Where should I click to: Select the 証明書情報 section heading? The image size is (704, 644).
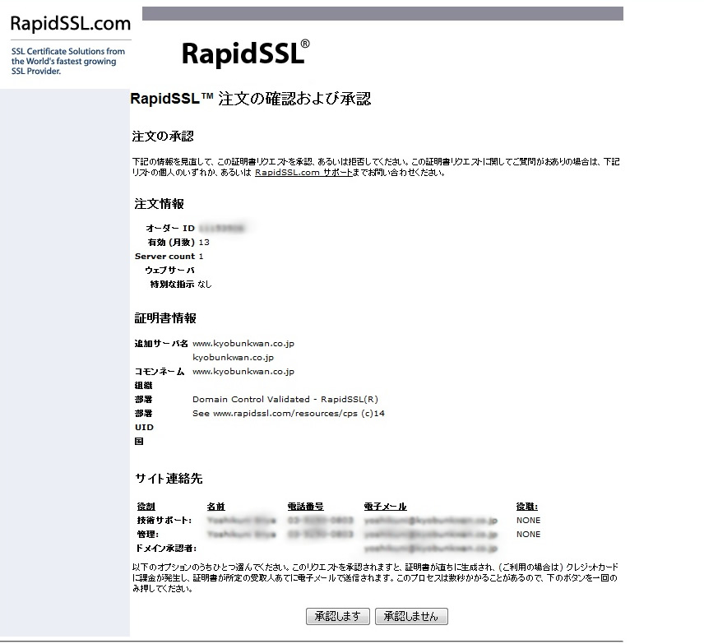165,318
